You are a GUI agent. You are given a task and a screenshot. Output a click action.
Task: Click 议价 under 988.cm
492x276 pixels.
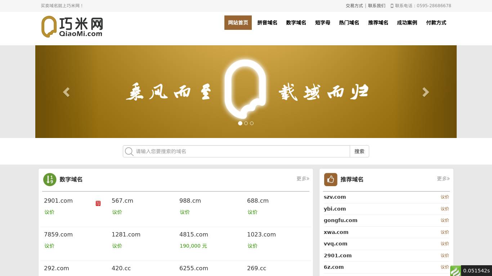point(185,212)
